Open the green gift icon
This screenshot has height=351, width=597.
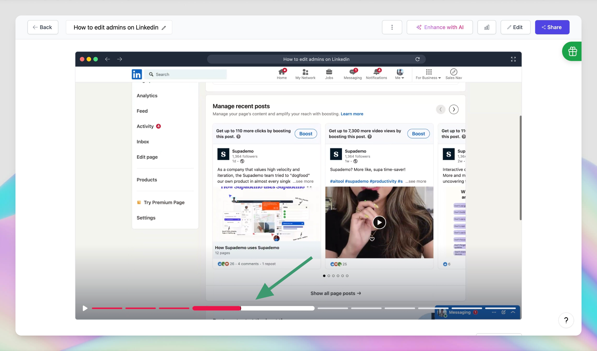pos(572,51)
